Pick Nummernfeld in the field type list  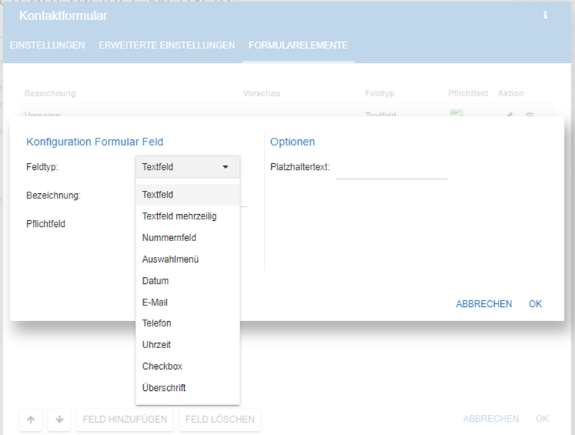pos(169,238)
